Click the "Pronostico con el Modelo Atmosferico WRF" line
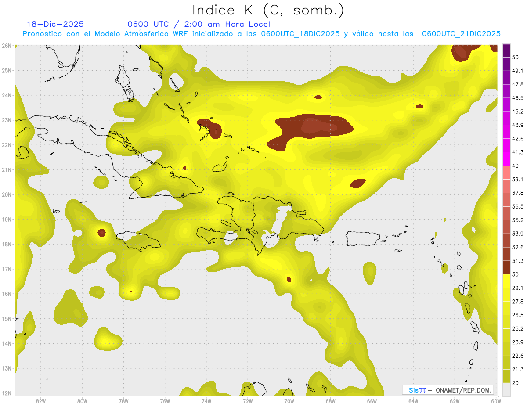This screenshot has width=527, height=407. [261, 34]
